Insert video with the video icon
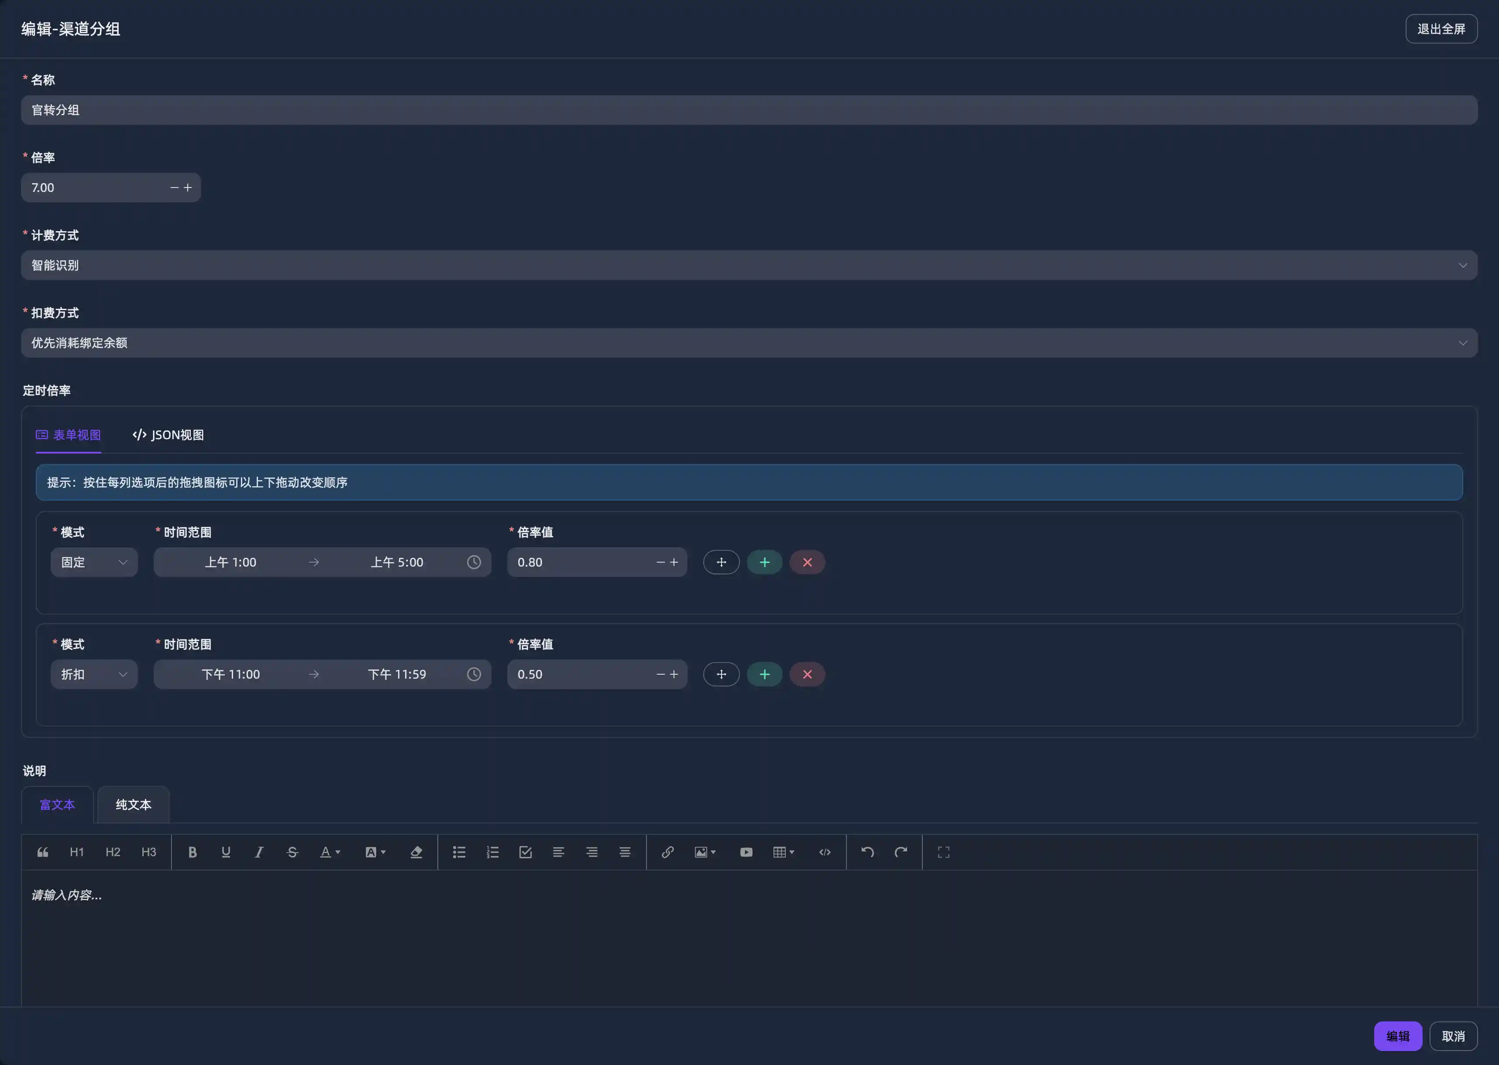This screenshot has height=1065, width=1499. point(746,852)
